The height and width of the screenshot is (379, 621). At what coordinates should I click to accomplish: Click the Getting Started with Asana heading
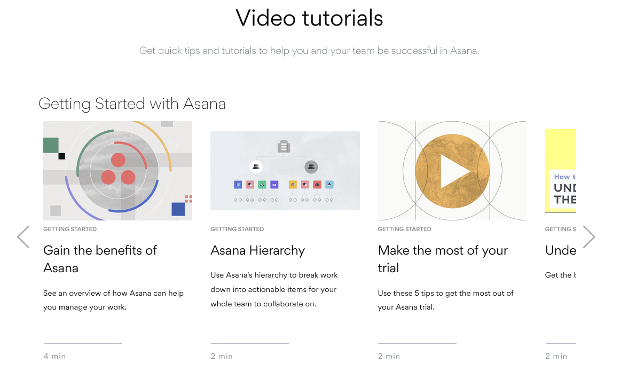point(132,104)
